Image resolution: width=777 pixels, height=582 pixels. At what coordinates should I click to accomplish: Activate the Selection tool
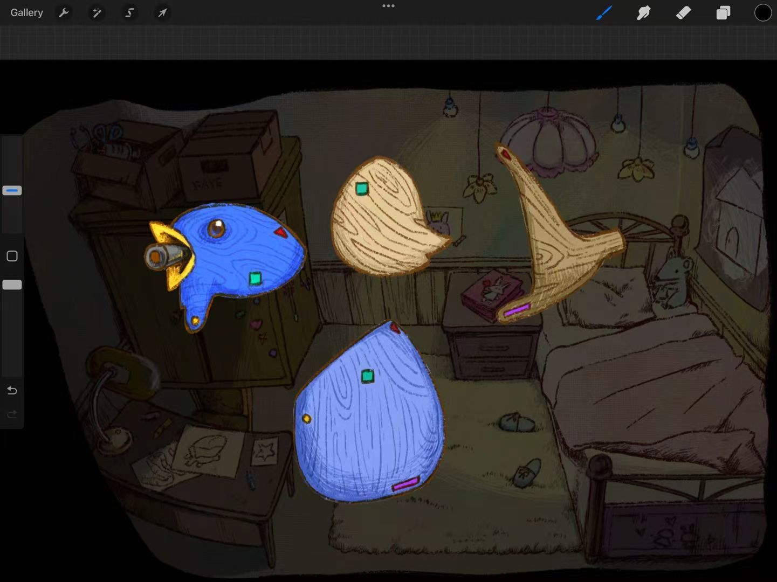pos(129,12)
